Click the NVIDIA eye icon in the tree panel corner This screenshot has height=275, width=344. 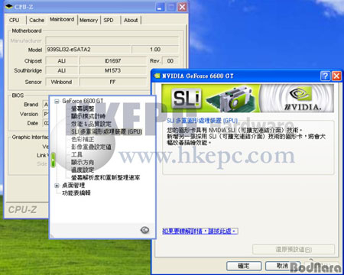(144, 230)
